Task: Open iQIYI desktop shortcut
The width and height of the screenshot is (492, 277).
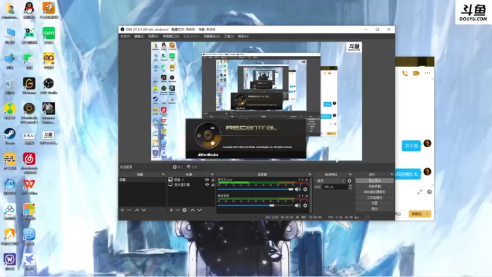Action: tap(49, 35)
